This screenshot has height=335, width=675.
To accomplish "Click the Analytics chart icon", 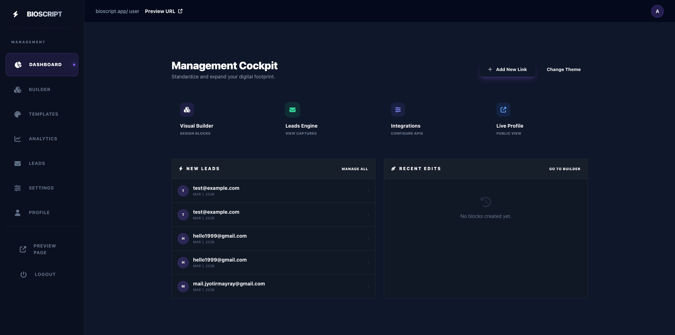I will click(x=18, y=138).
